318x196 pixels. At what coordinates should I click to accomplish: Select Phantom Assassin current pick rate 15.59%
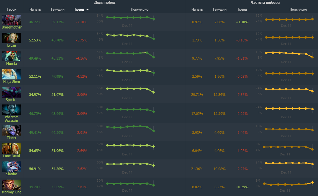pyautogui.click(x=220, y=114)
